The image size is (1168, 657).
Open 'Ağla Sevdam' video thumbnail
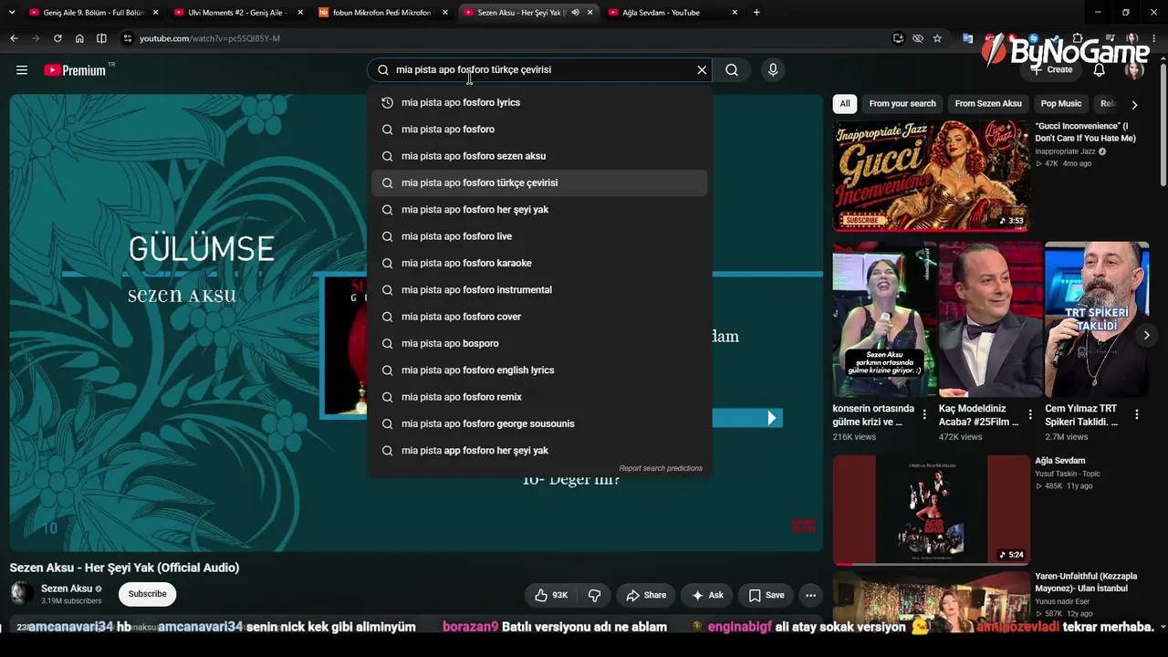coord(931,510)
